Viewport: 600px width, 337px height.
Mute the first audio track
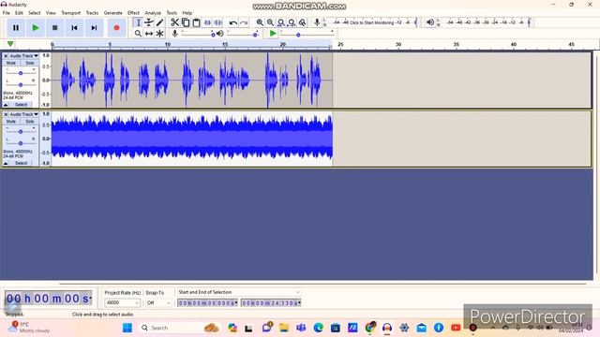click(11, 63)
